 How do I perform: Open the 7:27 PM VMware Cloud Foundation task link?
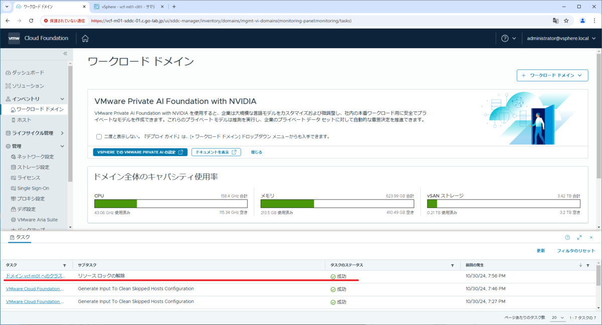tap(35, 301)
